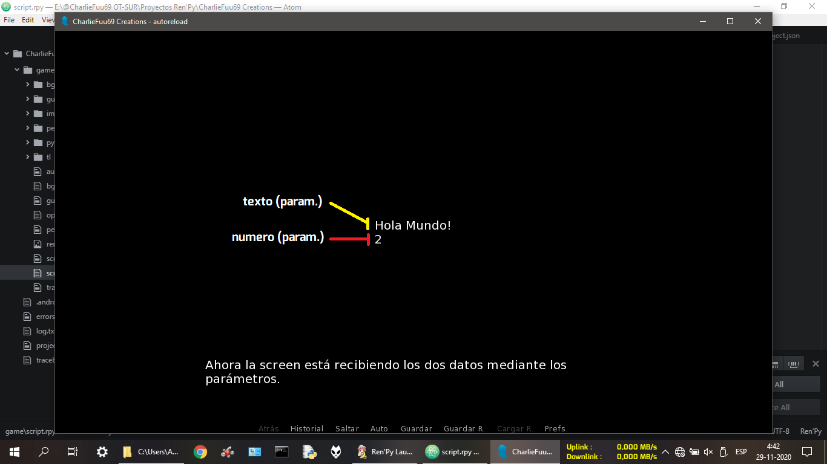Expand the tl folder in tree

pyautogui.click(x=28, y=157)
